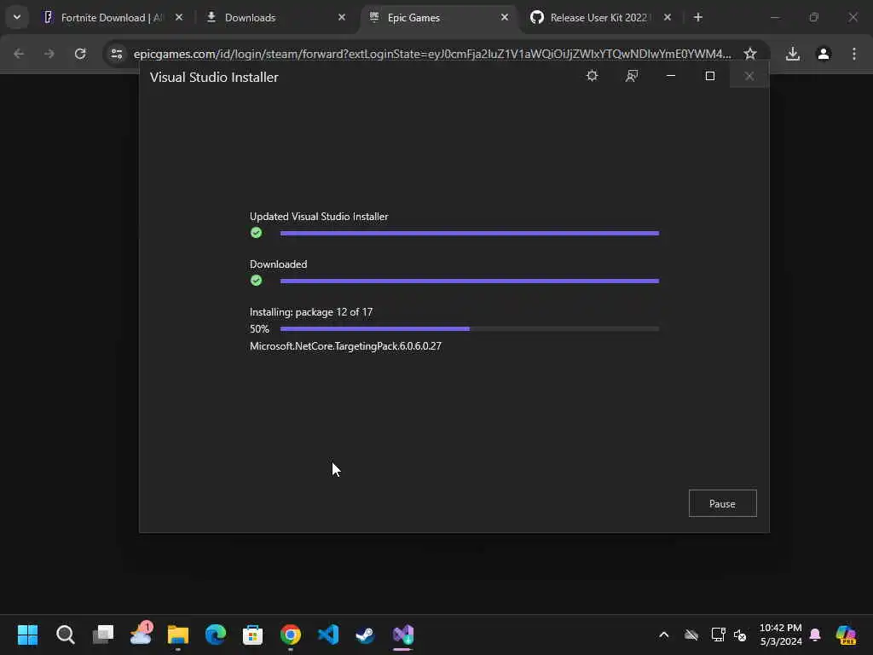The width and height of the screenshot is (873, 655).
Task: Click the green check next to Downloaded
Action: [x=256, y=280]
